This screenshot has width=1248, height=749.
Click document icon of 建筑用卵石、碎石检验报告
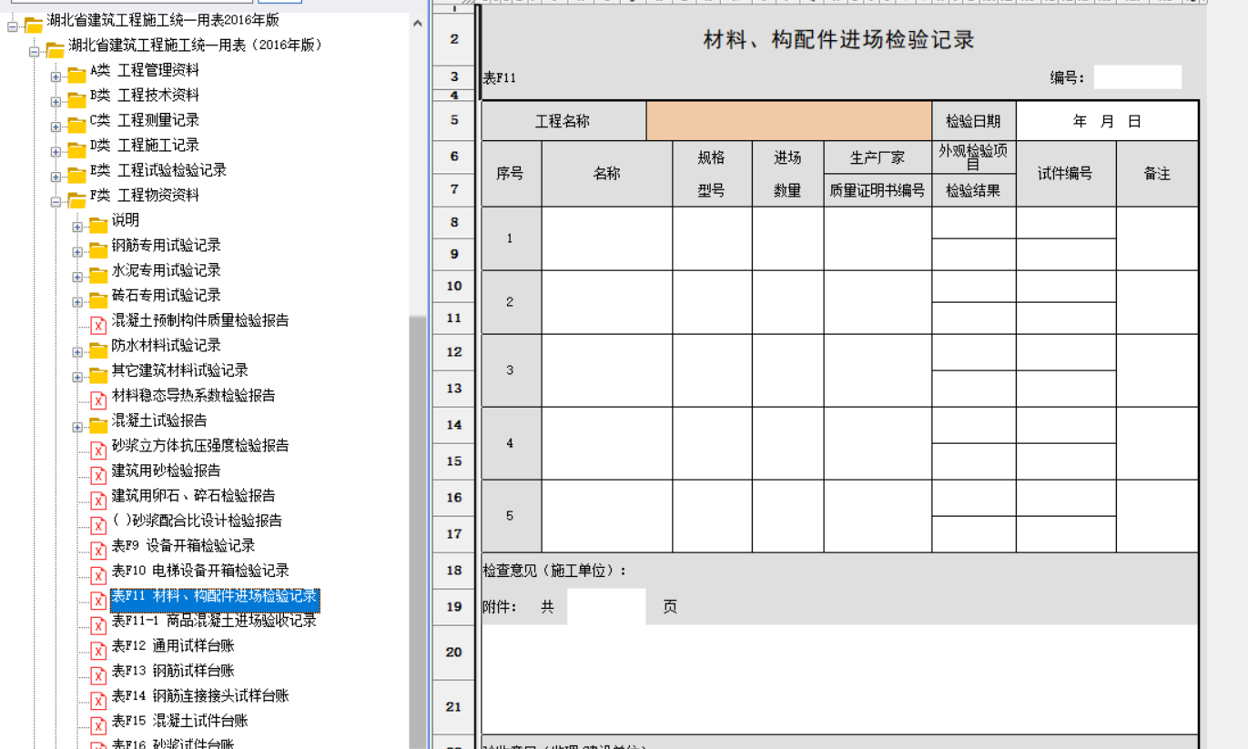(98, 501)
